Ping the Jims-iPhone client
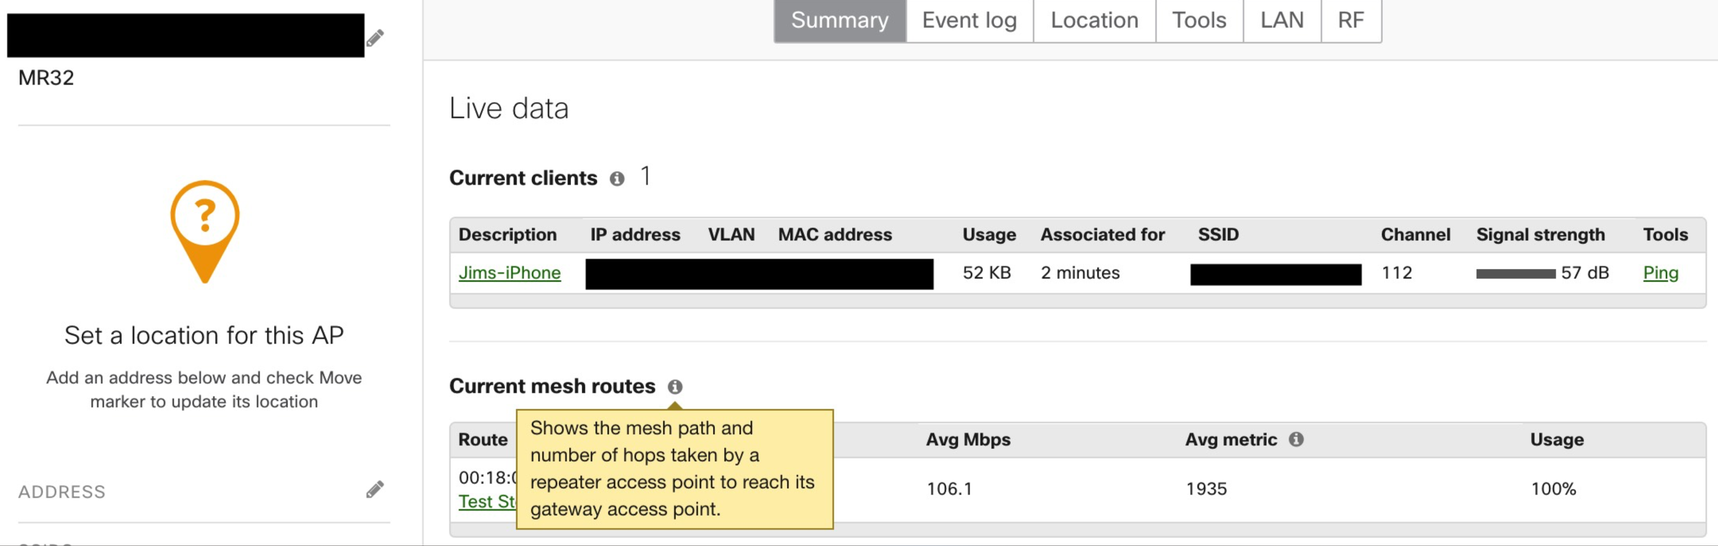This screenshot has height=546, width=1718. (1660, 273)
